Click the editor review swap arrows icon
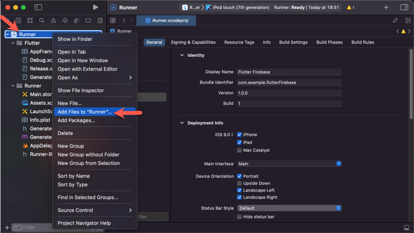This screenshot has height=233, width=414. coord(395,20)
